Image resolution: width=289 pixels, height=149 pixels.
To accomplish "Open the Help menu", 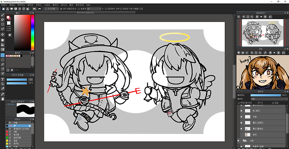I will [88, 5].
